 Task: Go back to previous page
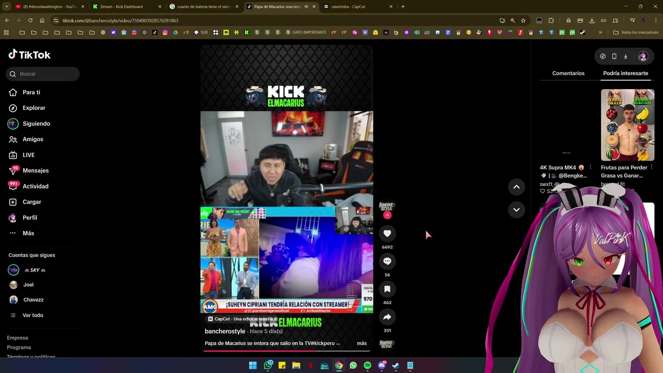coord(7,21)
